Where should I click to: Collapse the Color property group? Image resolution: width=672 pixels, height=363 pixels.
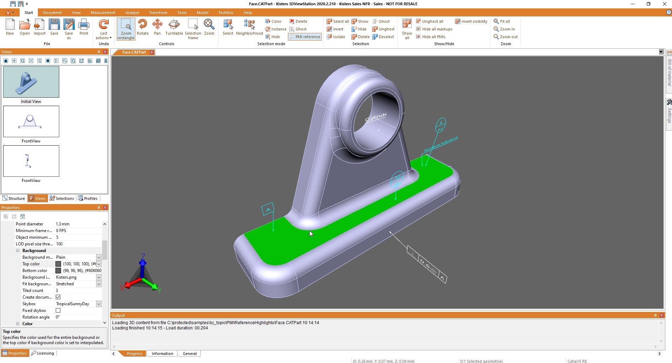[18, 324]
